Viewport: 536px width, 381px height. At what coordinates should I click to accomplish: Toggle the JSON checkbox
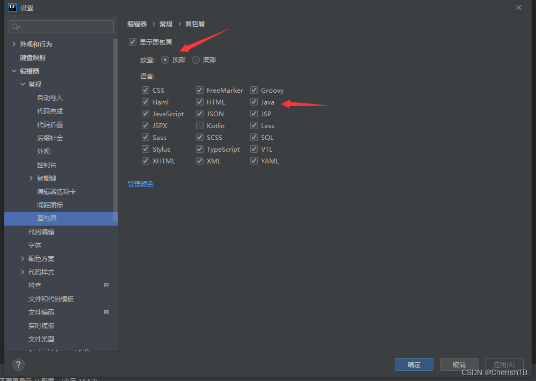point(200,114)
